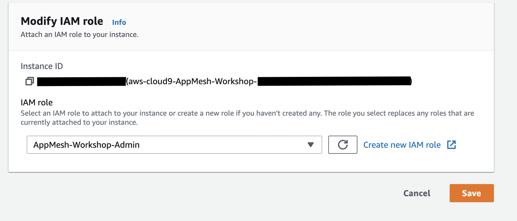Click the aws-cloud9-AppMesh-Workshop instance name text

(192, 81)
